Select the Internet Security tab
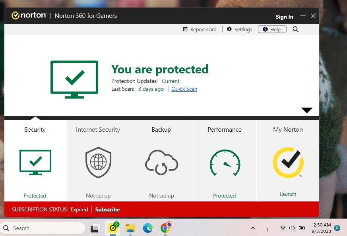 pyautogui.click(x=99, y=161)
